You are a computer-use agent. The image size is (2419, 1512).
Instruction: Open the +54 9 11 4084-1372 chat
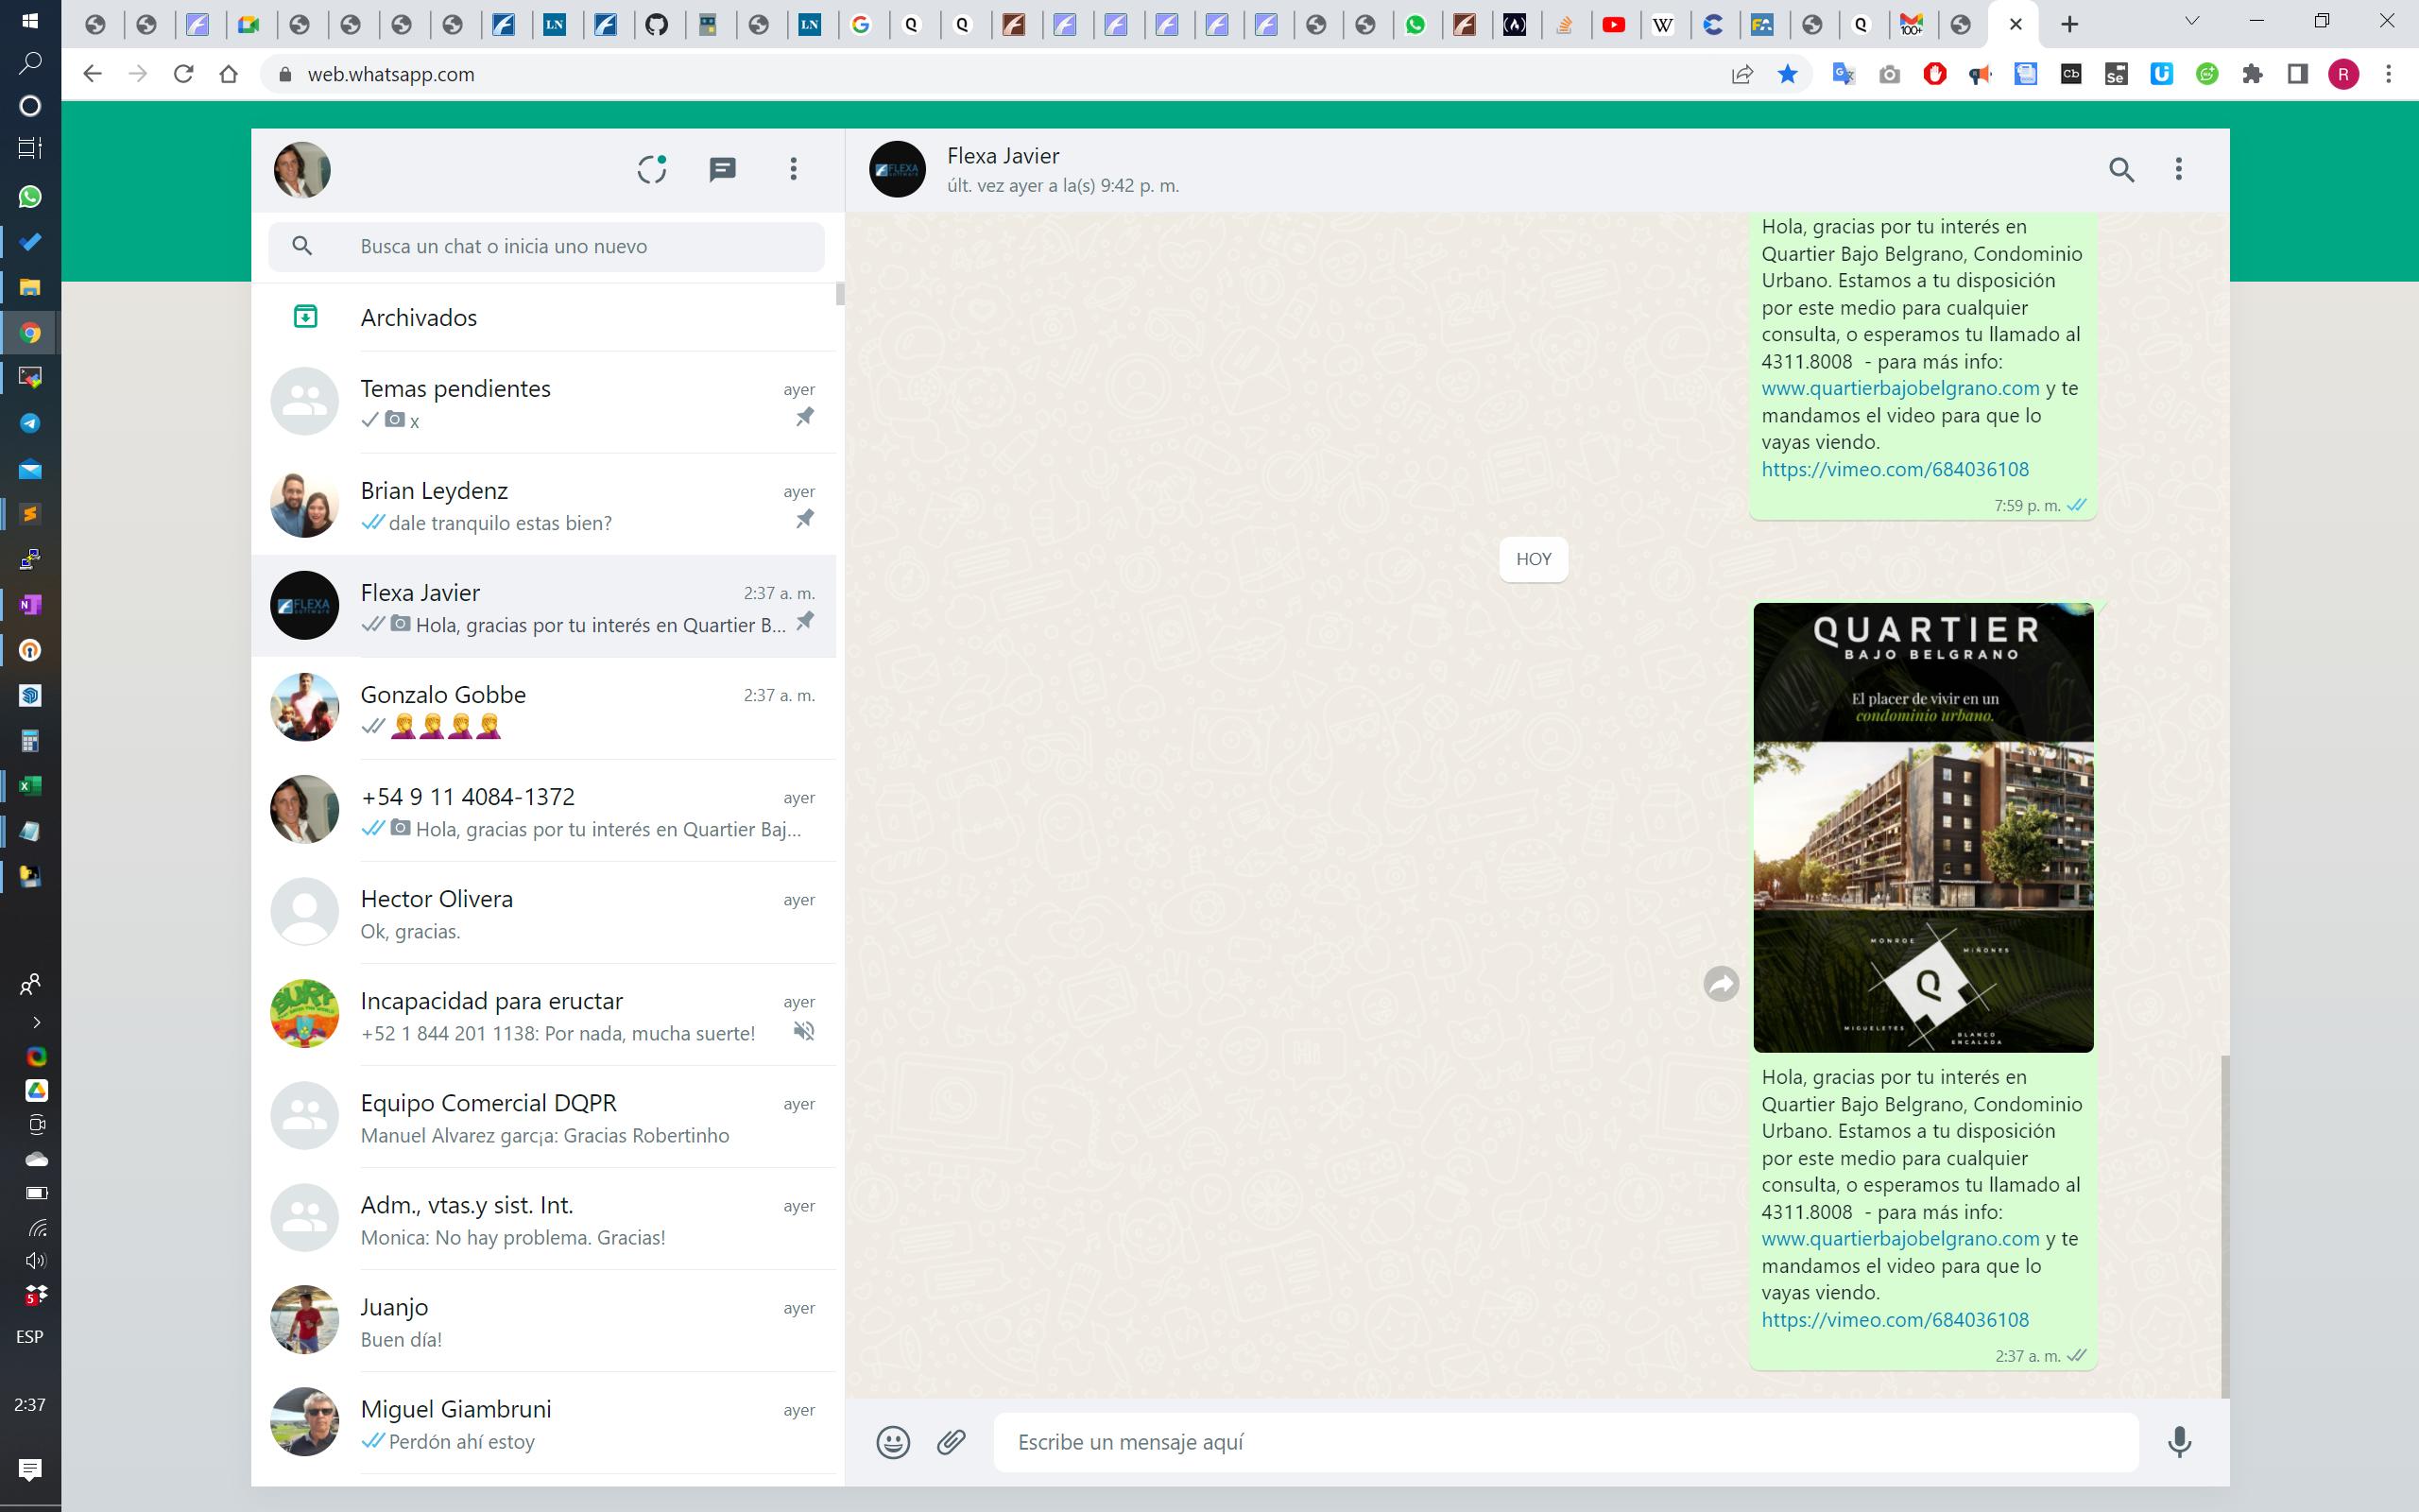point(543,810)
